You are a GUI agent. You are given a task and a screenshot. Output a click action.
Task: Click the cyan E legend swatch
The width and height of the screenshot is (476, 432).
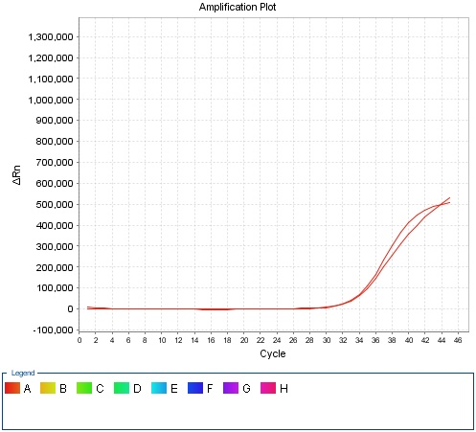159,388
